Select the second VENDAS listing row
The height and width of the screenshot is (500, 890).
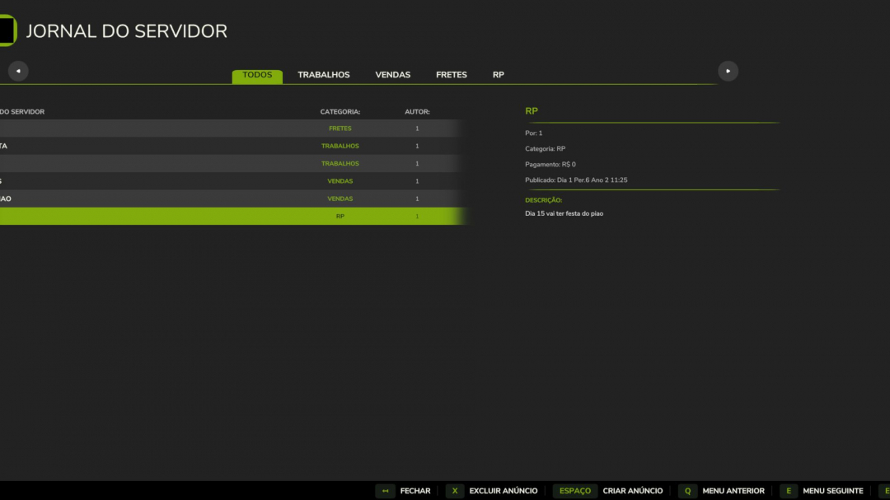[x=232, y=199]
